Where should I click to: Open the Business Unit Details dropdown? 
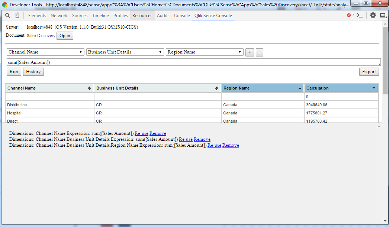click(x=125, y=52)
